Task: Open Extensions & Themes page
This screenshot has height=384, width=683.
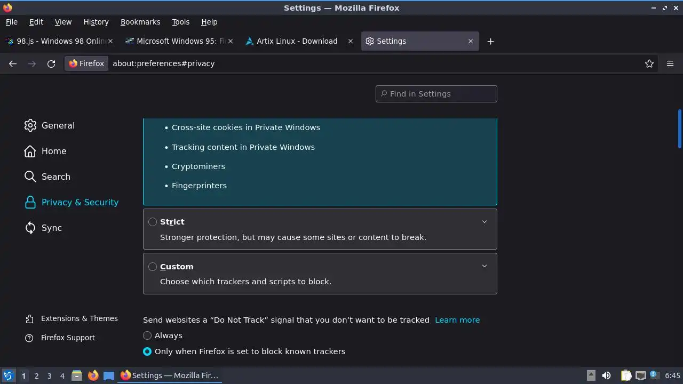Action: pyautogui.click(x=72, y=318)
